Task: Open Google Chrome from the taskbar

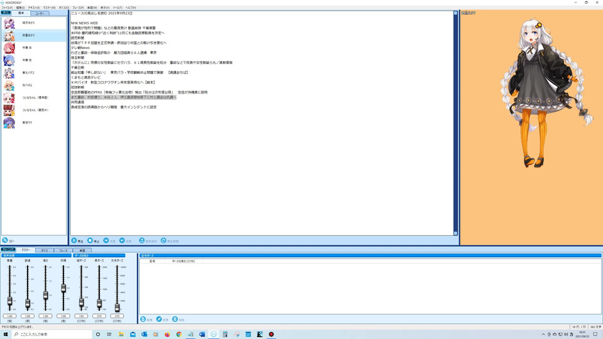Action: coord(179,335)
